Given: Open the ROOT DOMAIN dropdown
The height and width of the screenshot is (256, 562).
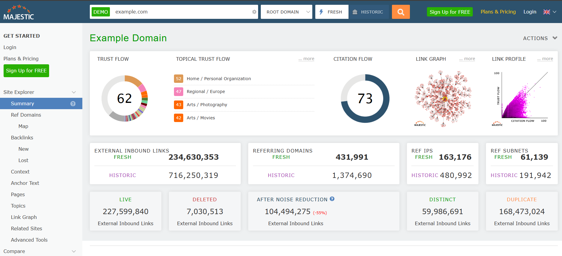Looking at the screenshot, I should [x=287, y=12].
